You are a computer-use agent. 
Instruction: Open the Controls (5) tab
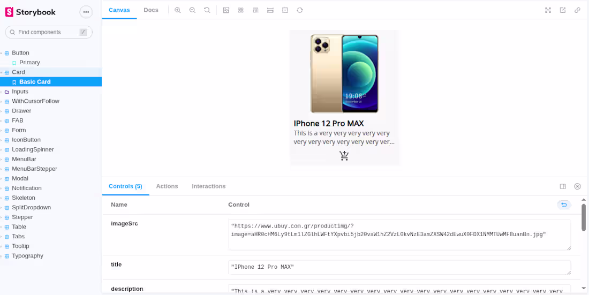coord(125,186)
